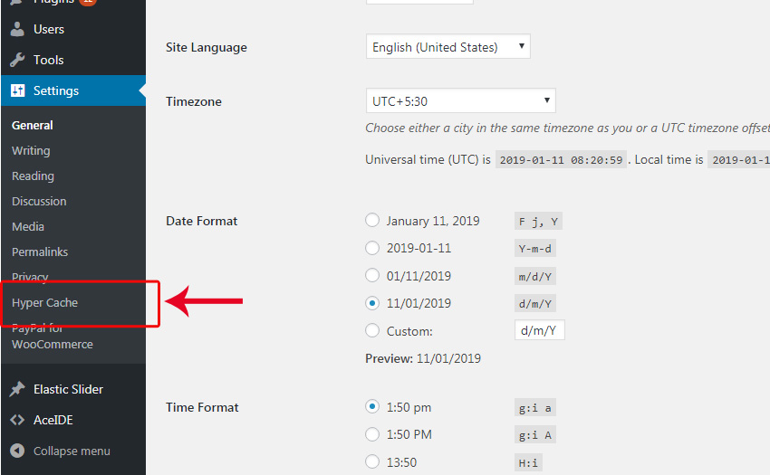This screenshot has height=475, width=770.
Task: Click the Date Format label
Action: pos(201,221)
